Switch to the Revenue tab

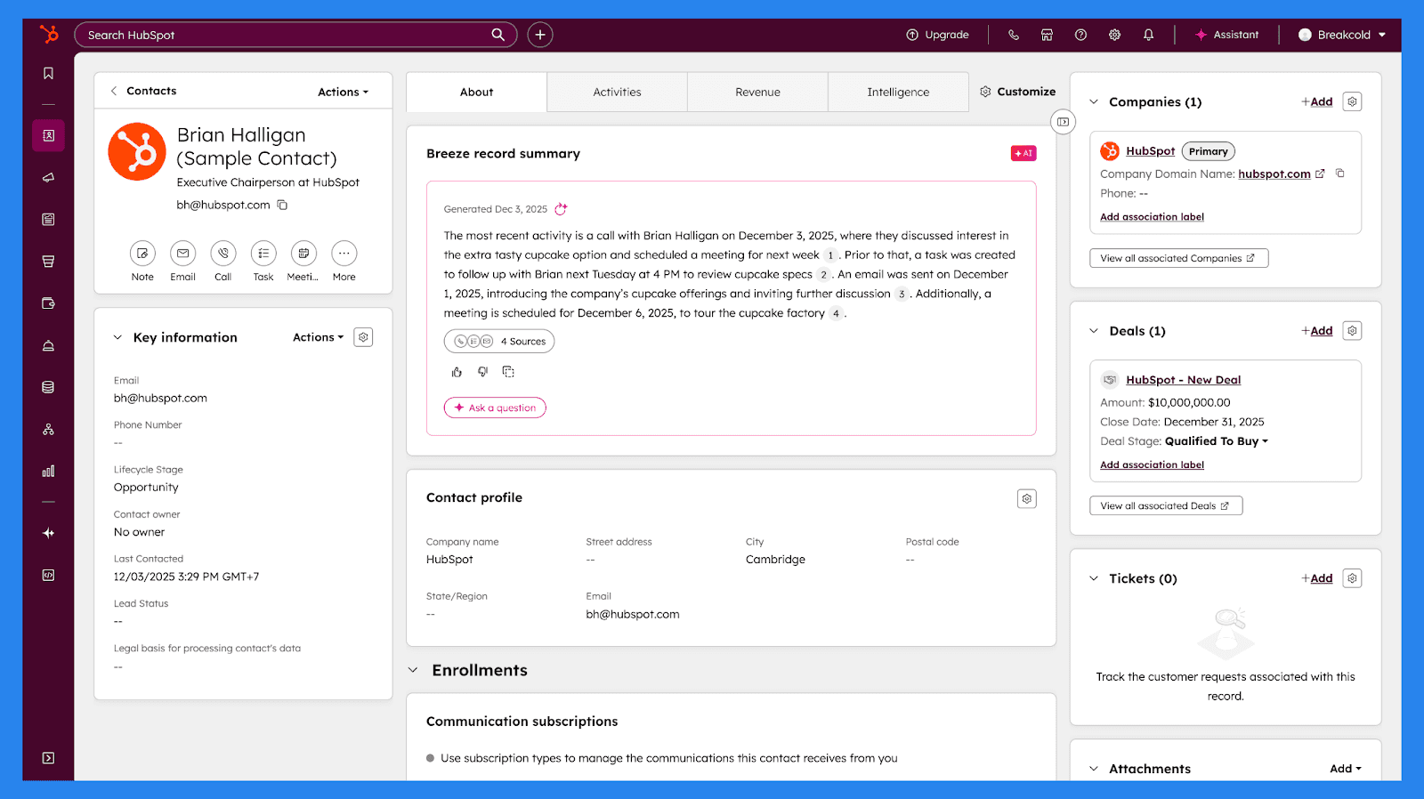pyautogui.click(x=757, y=92)
